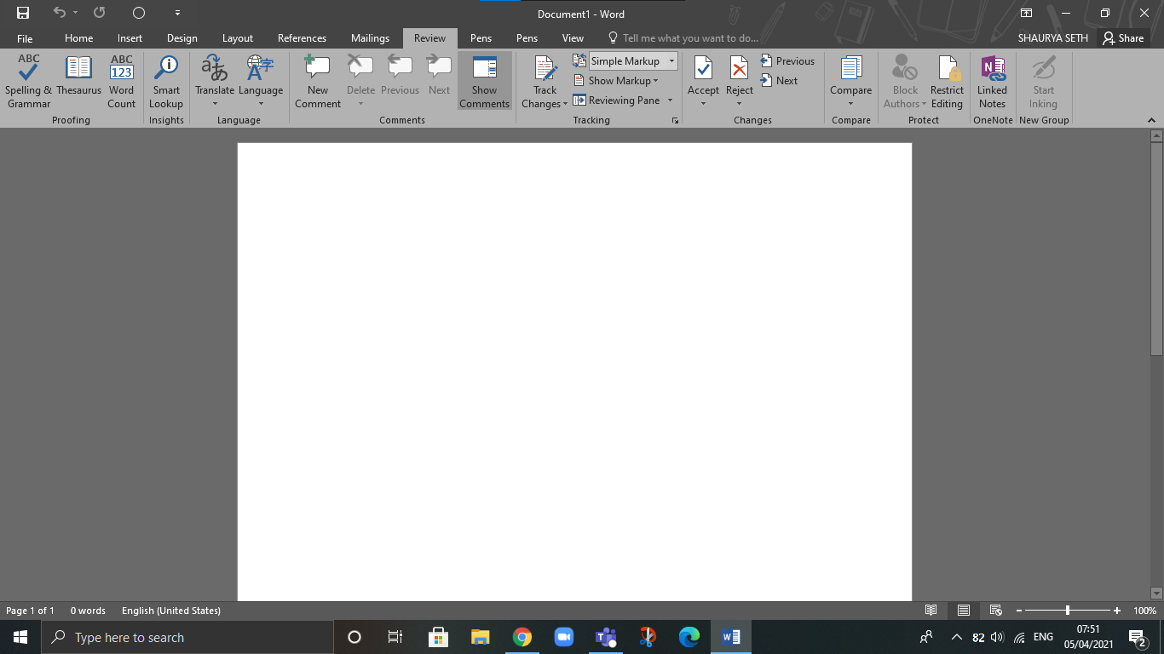Open the Customize Quick Access Toolbar dropdown
The image size is (1164, 654).
(x=177, y=13)
